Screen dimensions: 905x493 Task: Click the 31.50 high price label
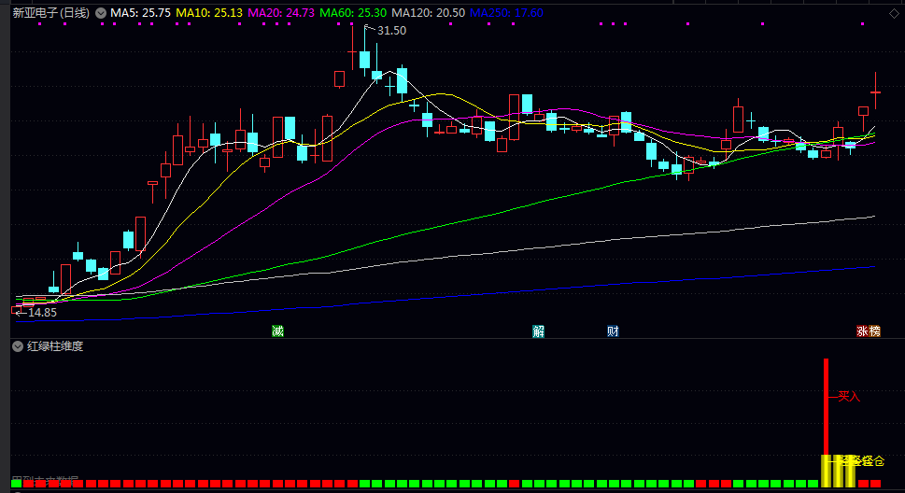[x=391, y=31]
